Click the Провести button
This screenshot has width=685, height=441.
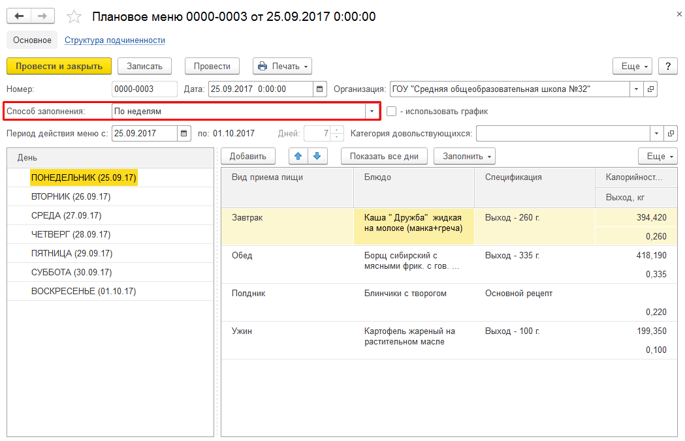(212, 67)
